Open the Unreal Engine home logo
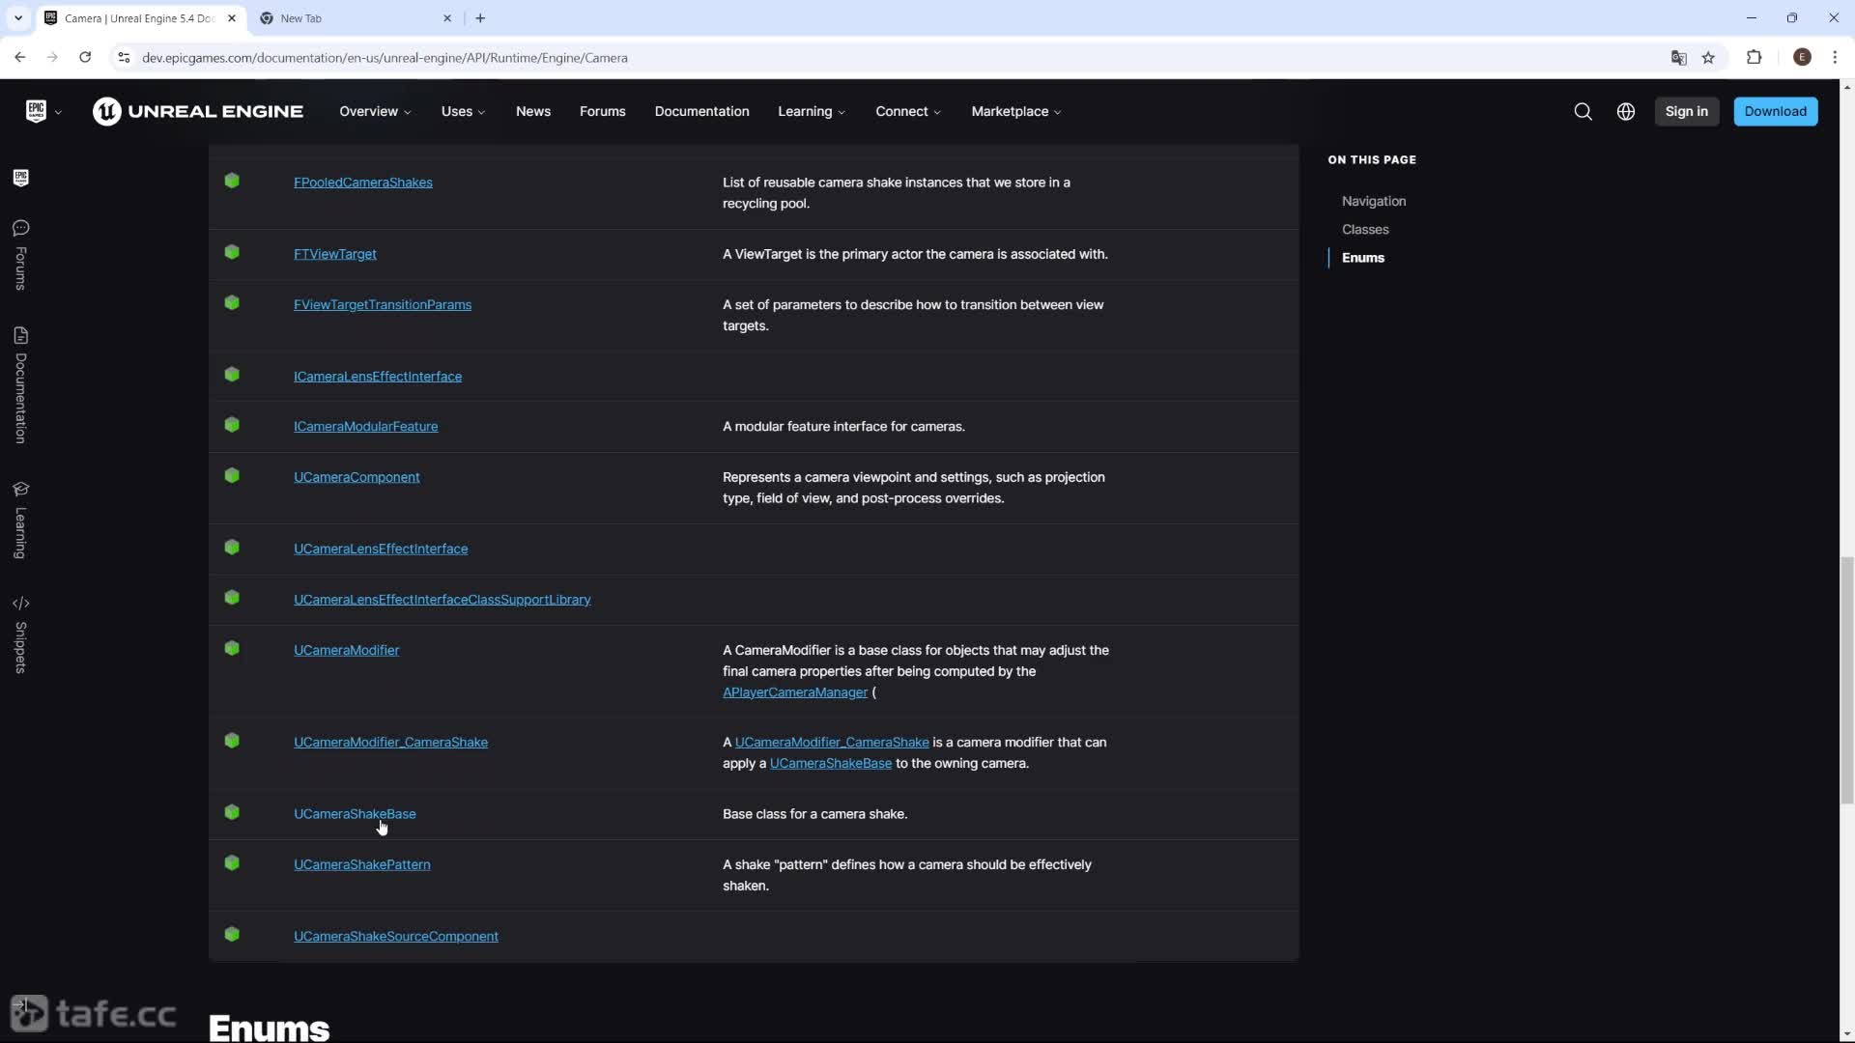1855x1043 pixels. [x=198, y=111]
